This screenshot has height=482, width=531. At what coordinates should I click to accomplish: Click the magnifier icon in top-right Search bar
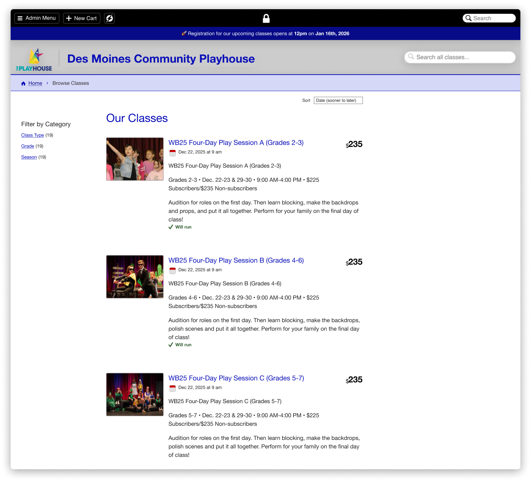click(x=468, y=18)
